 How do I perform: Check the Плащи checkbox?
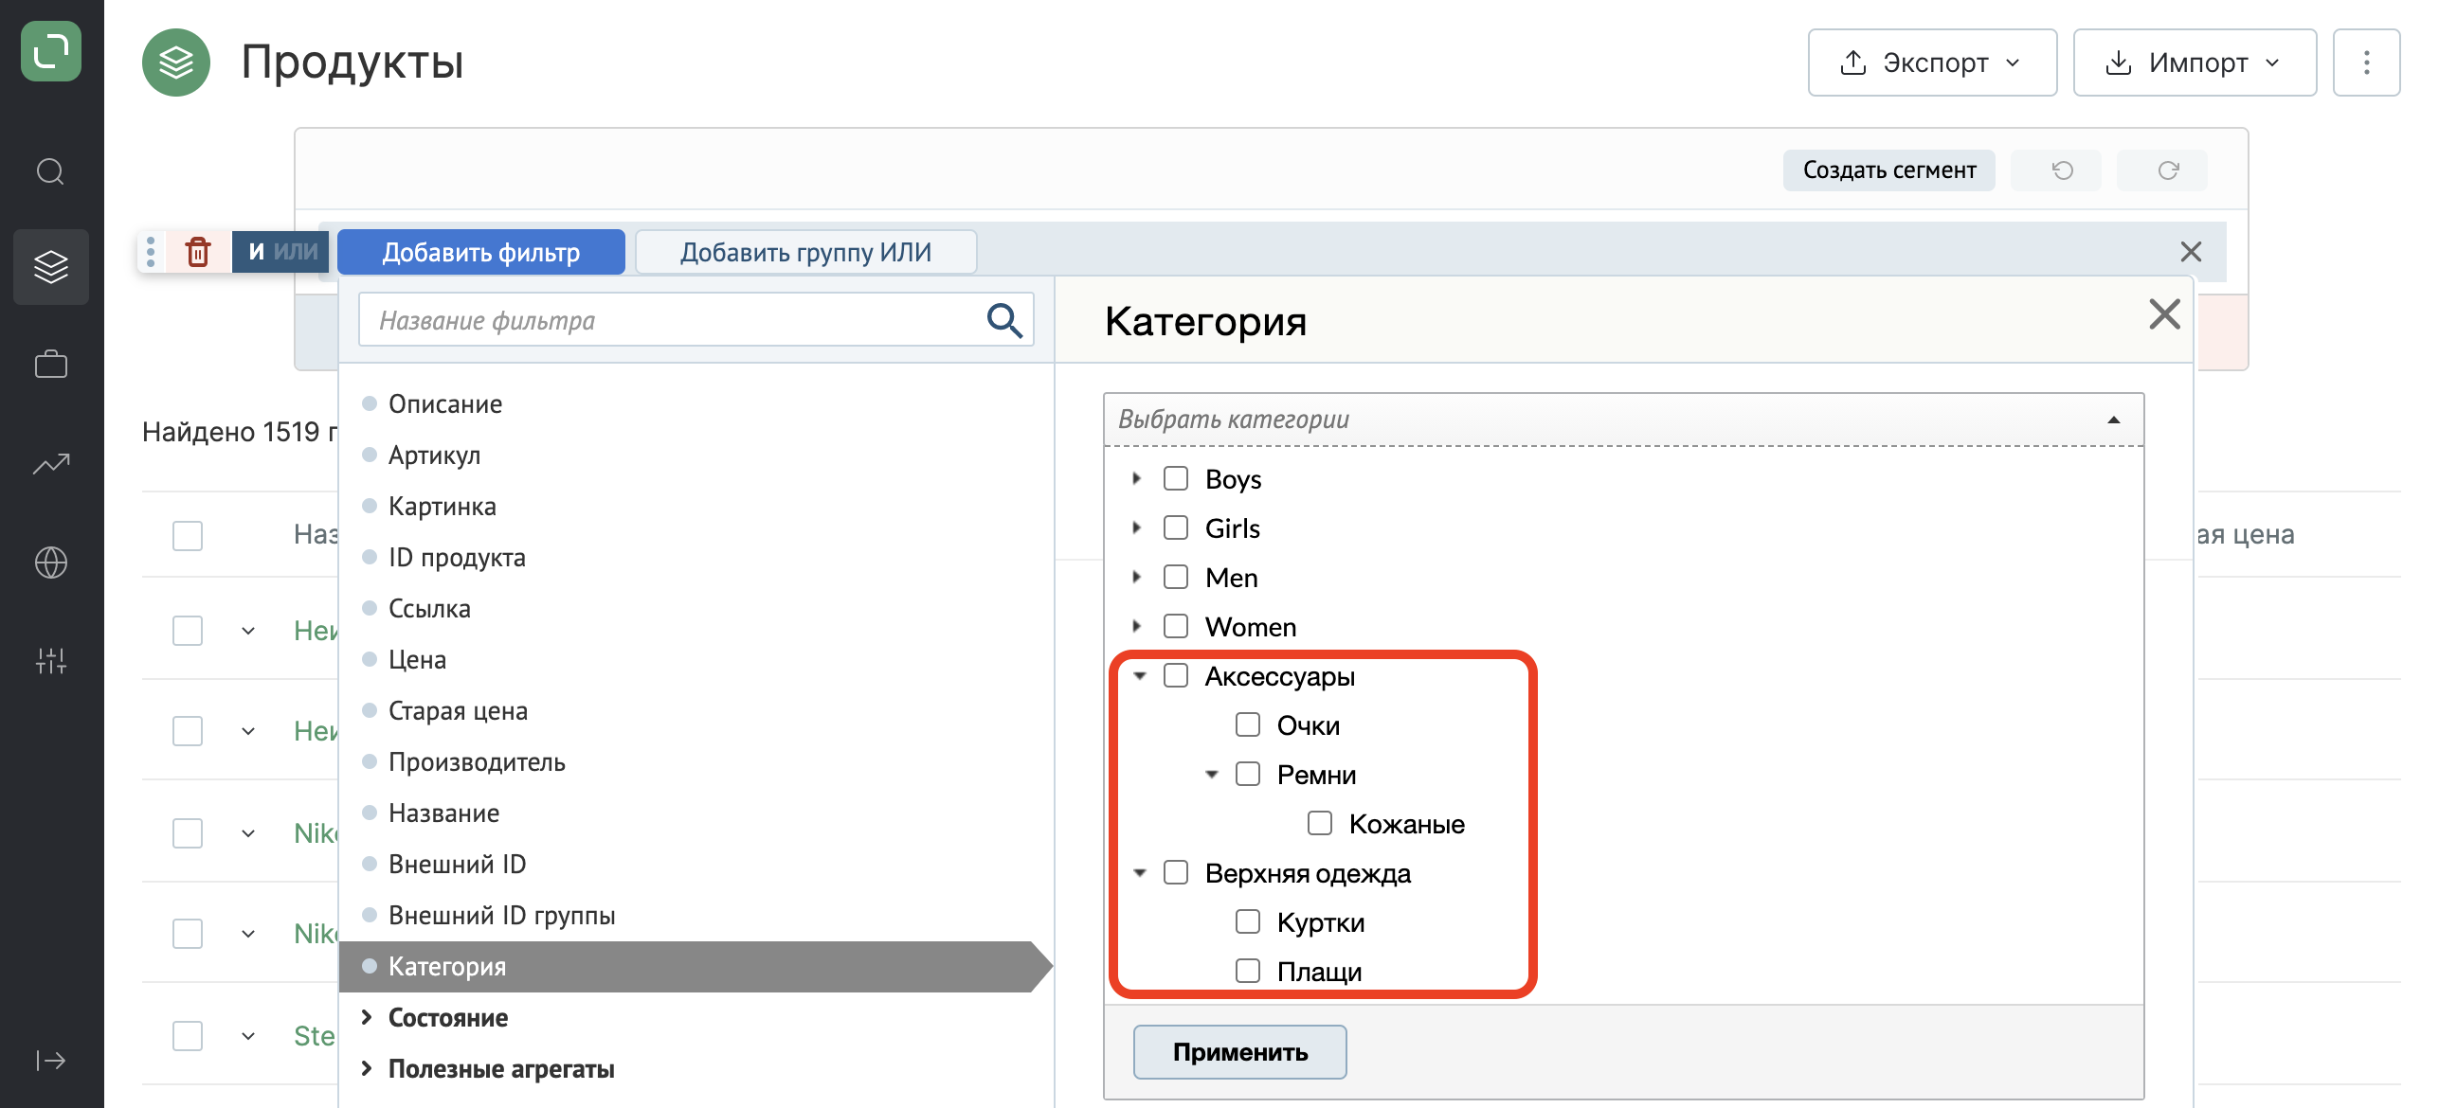tap(1248, 971)
